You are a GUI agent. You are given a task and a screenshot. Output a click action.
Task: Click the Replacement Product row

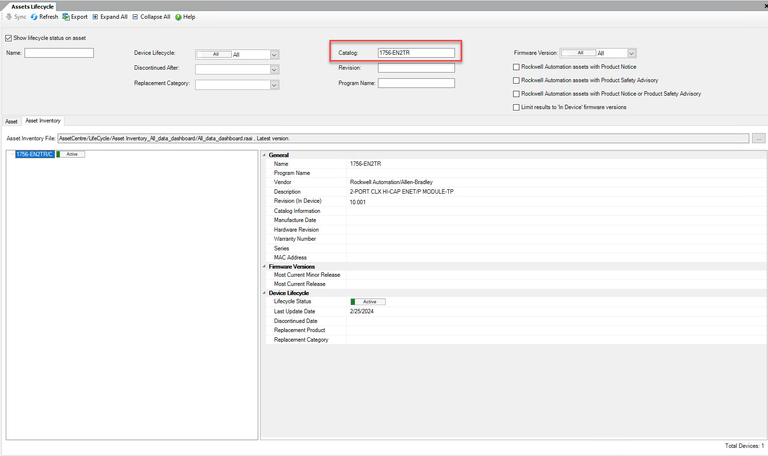pyautogui.click(x=516, y=330)
